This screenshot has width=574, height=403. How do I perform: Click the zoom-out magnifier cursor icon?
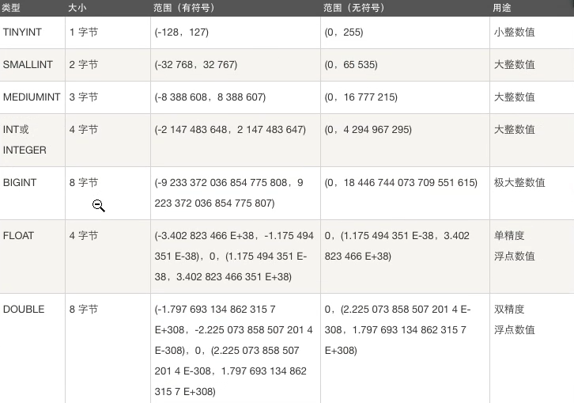[x=99, y=206]
